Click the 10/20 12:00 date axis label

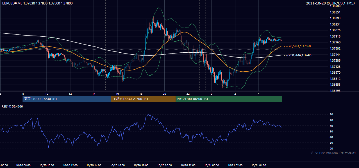click(x=70, y=165)
